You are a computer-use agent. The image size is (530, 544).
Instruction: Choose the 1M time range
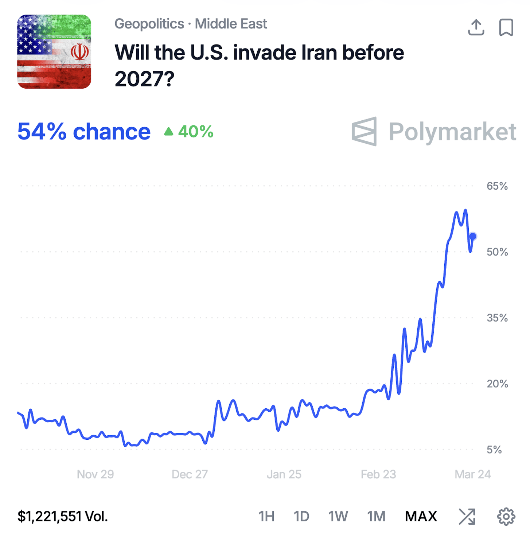pos(376,516)
